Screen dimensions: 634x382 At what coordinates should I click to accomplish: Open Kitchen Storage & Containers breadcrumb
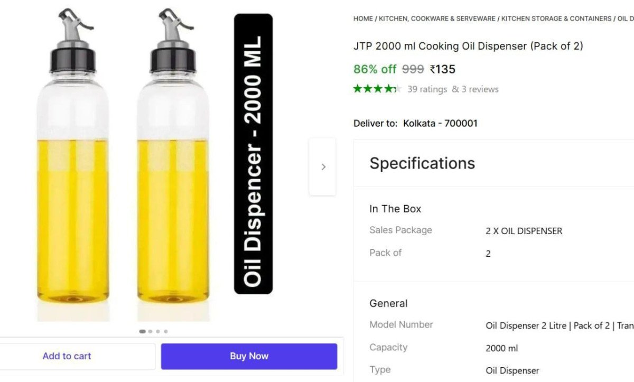(556, 18)
